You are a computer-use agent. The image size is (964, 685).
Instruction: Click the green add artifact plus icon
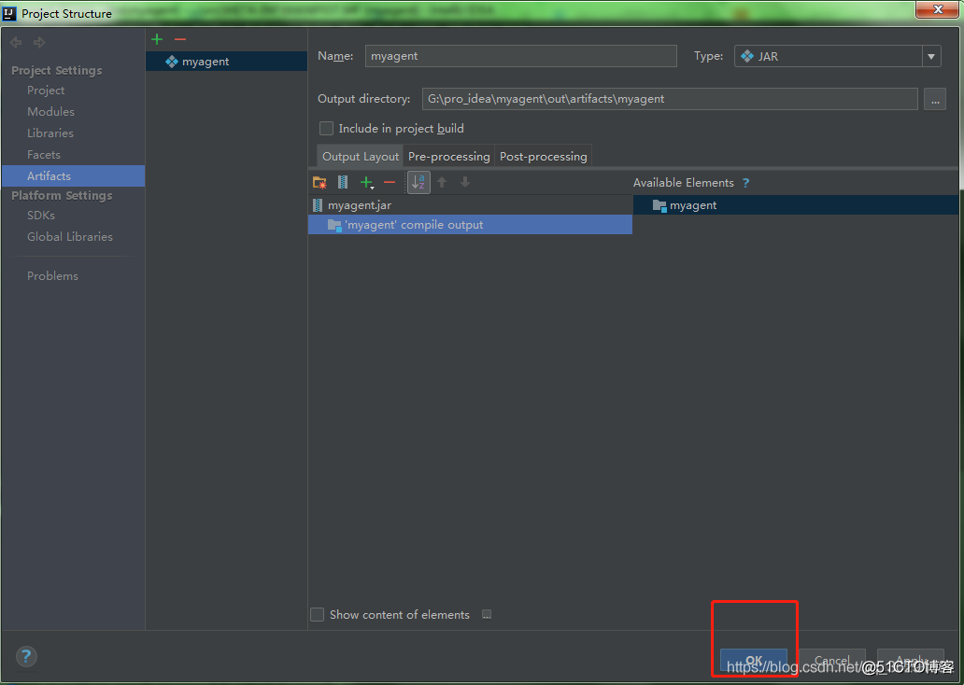click(x=157, y=39)
